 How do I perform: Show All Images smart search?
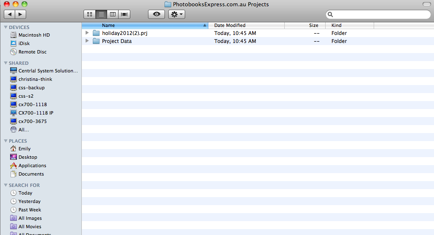coord(26,218)
